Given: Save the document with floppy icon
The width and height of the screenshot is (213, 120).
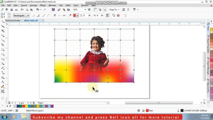Looking at the screenshot, I should coord(12,10).
